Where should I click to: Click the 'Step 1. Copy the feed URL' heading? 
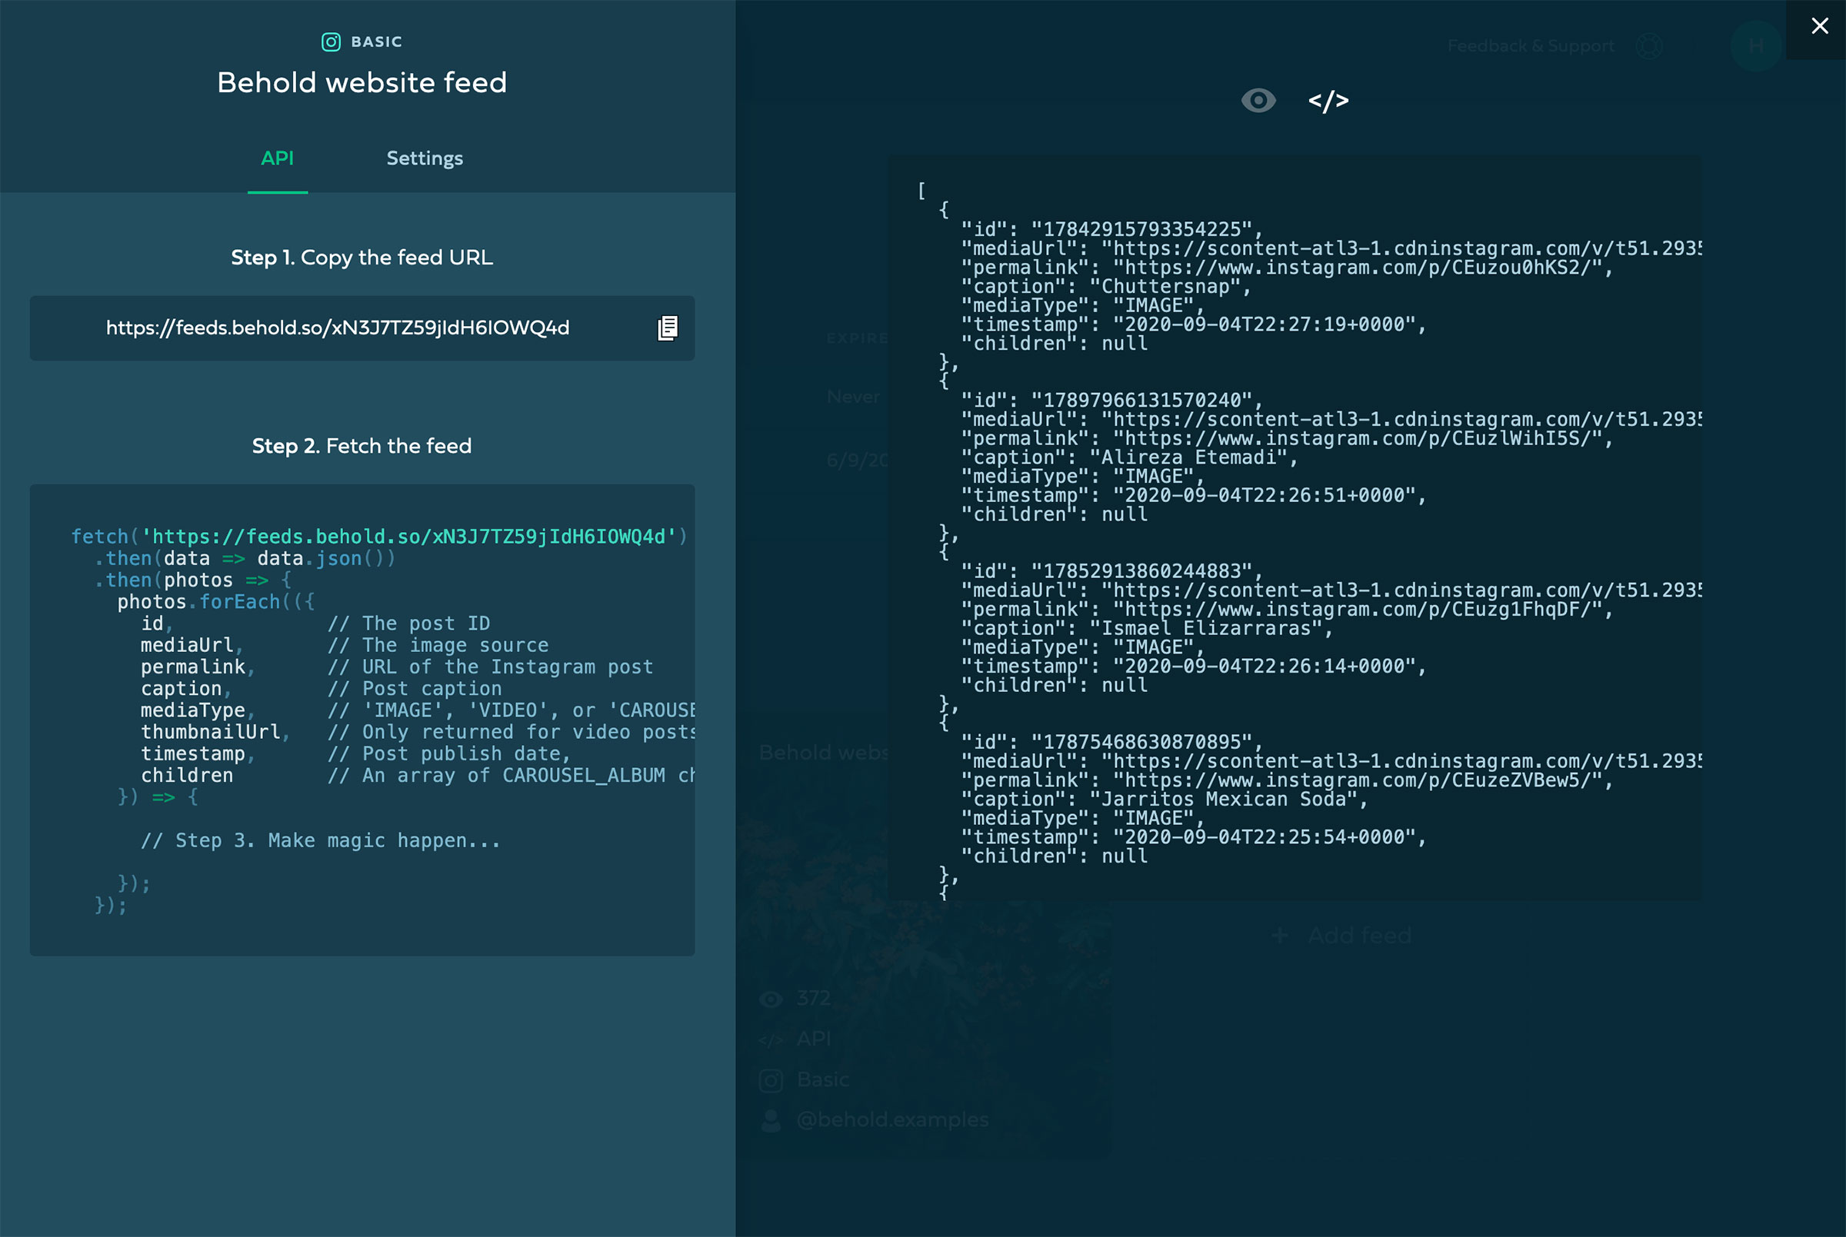tap(362, 258)
